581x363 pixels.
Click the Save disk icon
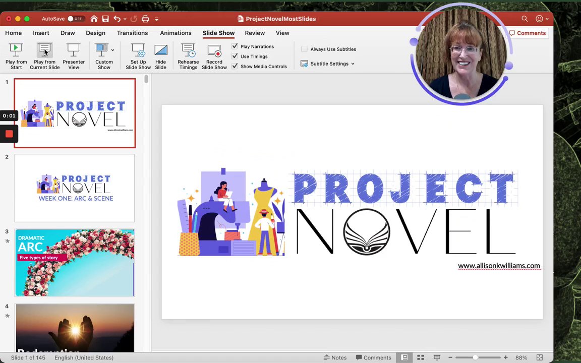105,19
